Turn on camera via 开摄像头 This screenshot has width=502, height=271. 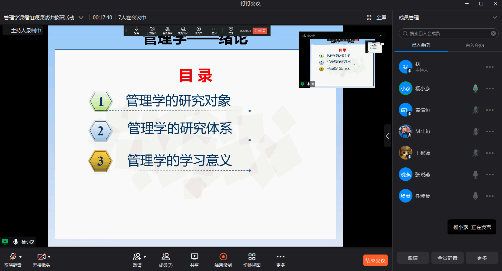(x=42, y=257)
